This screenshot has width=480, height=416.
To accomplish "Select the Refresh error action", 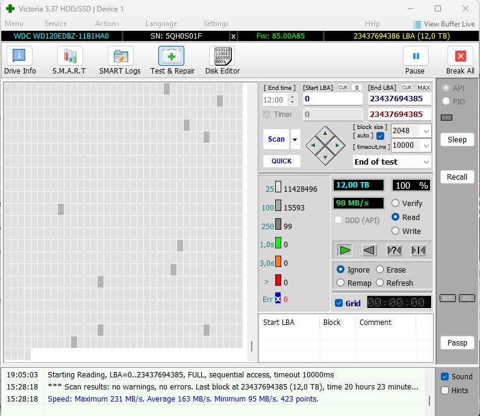I will click(379, 283).
